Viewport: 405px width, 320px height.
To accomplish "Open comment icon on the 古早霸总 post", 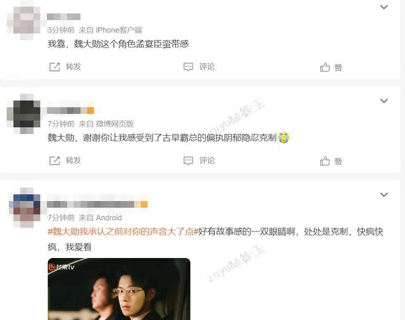I will point(188,161).
